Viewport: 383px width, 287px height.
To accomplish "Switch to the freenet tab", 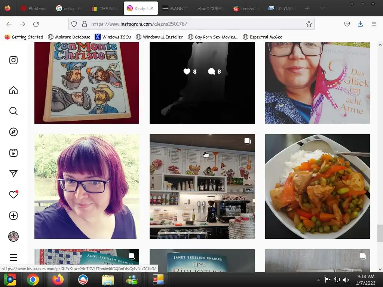I will (247, 9).
